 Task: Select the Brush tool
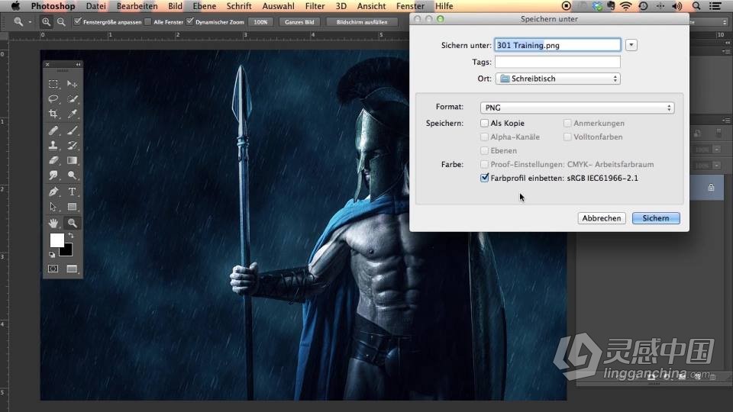72,130
